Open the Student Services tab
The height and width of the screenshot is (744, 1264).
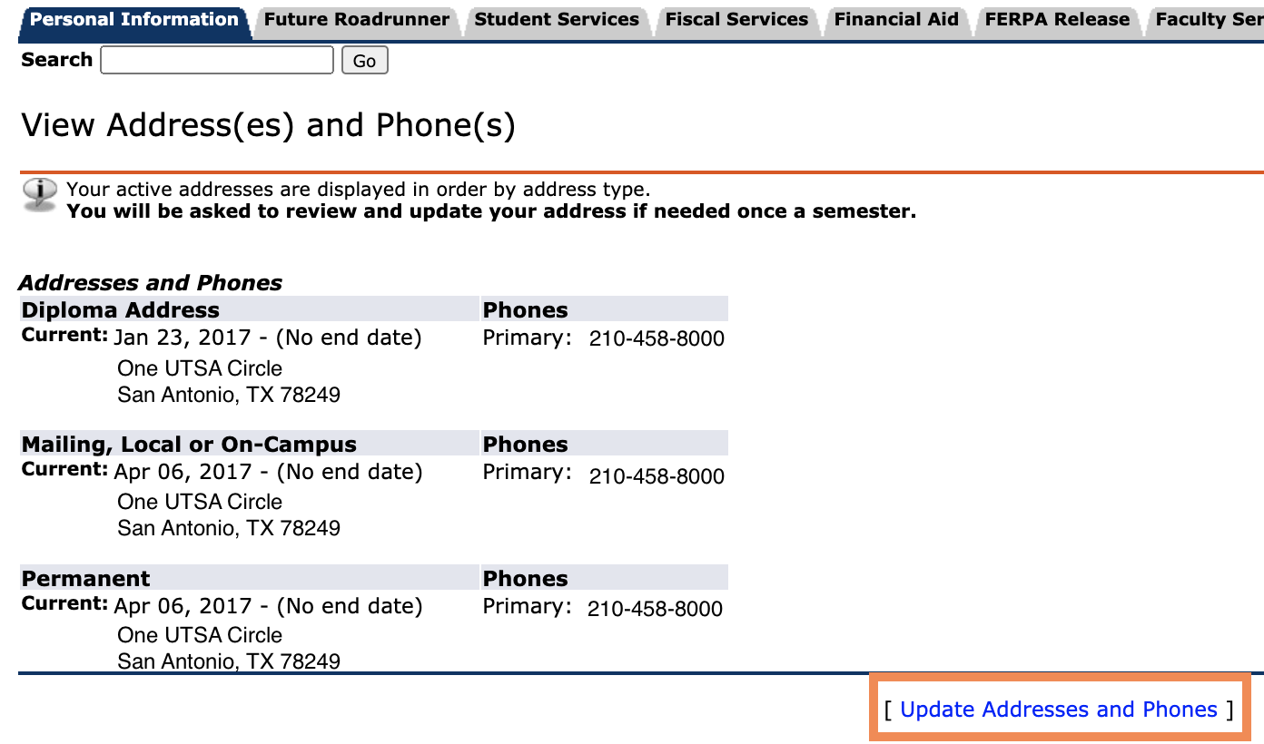(x=556, y=19)
